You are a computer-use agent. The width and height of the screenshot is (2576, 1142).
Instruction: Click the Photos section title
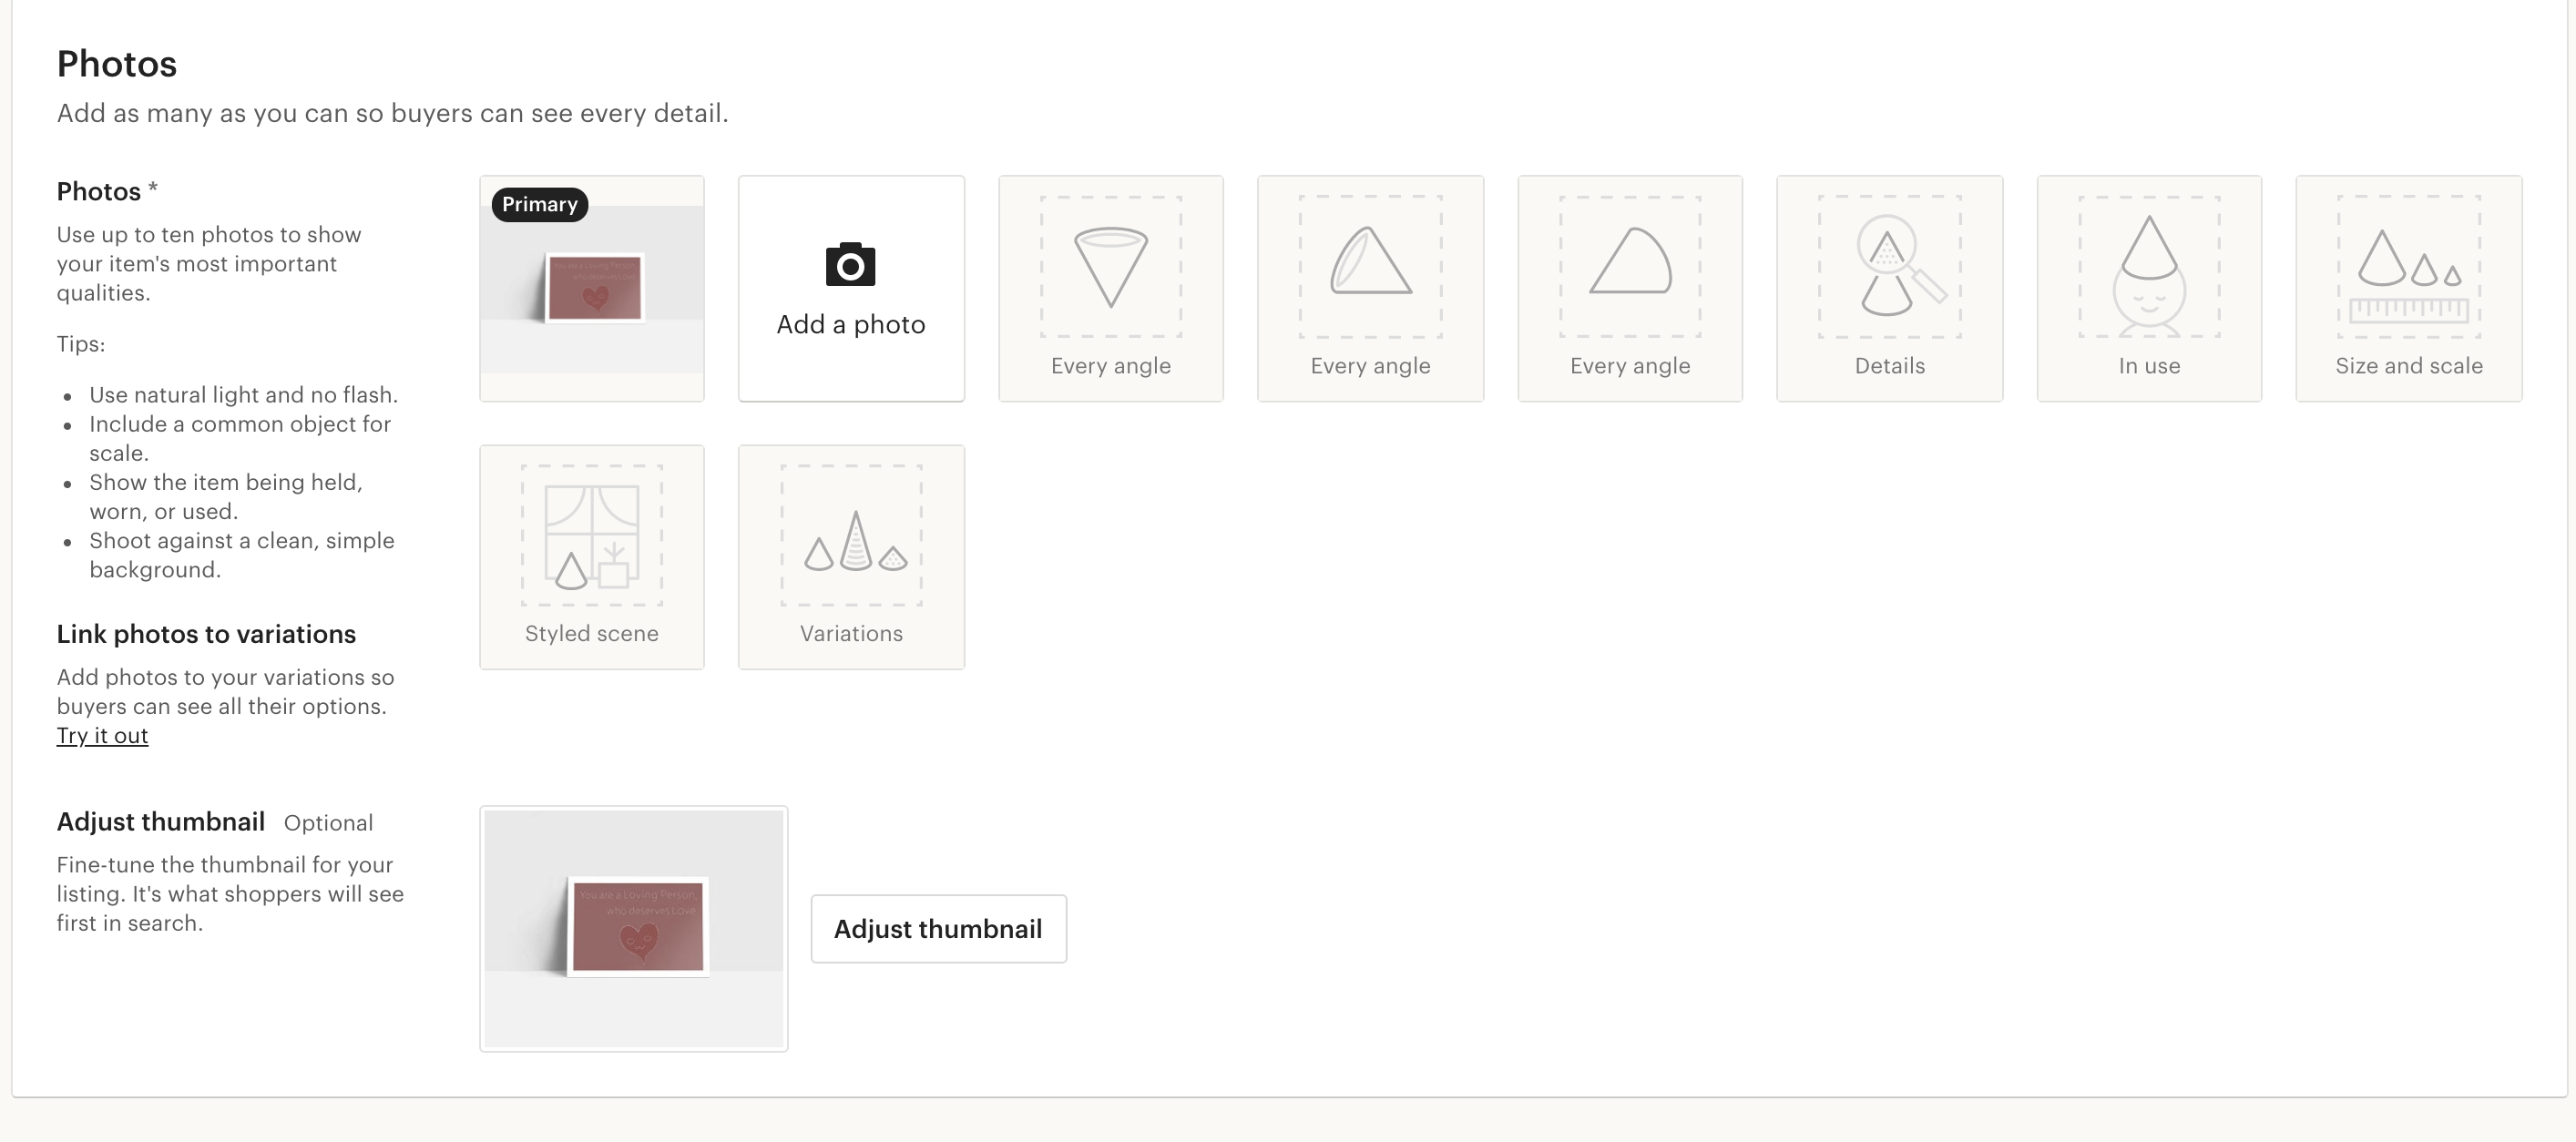pyautogui.click(x=116, y=64)
